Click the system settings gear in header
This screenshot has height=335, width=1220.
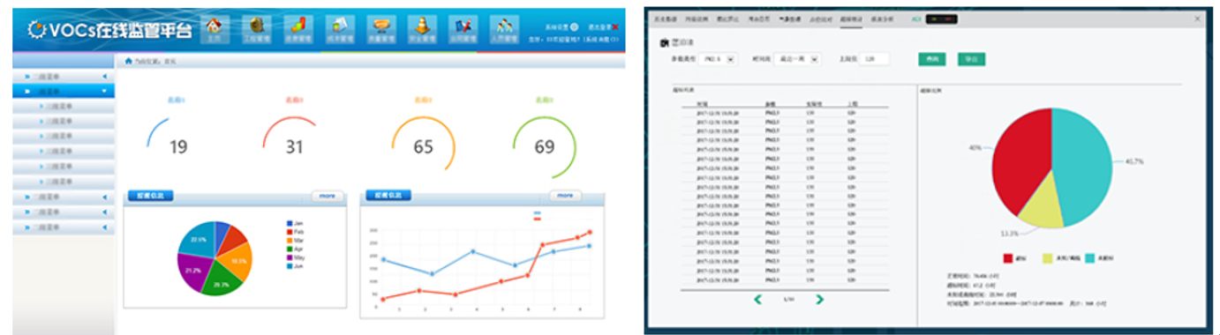point(574,26)
